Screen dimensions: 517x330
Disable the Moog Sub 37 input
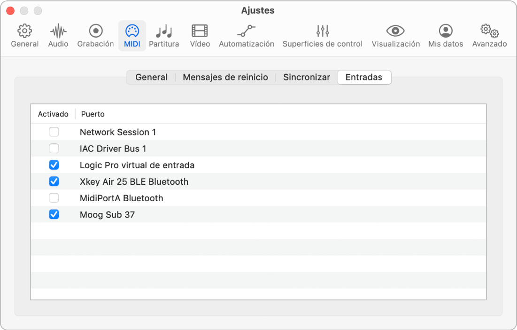[54, 214]
